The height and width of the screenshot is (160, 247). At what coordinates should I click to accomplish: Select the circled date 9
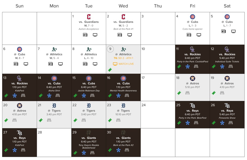(x=110, y=49)
